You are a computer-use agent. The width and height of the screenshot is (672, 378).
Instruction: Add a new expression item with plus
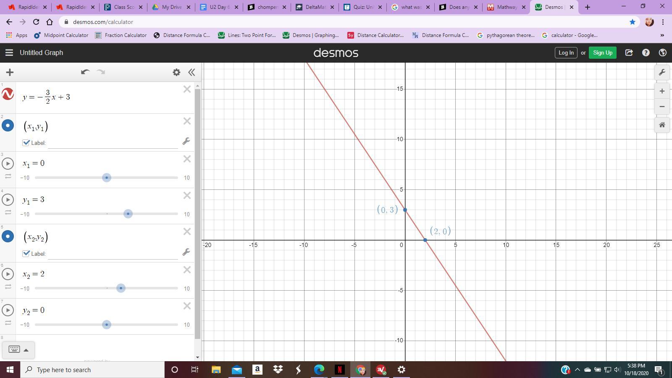[10, 72]
